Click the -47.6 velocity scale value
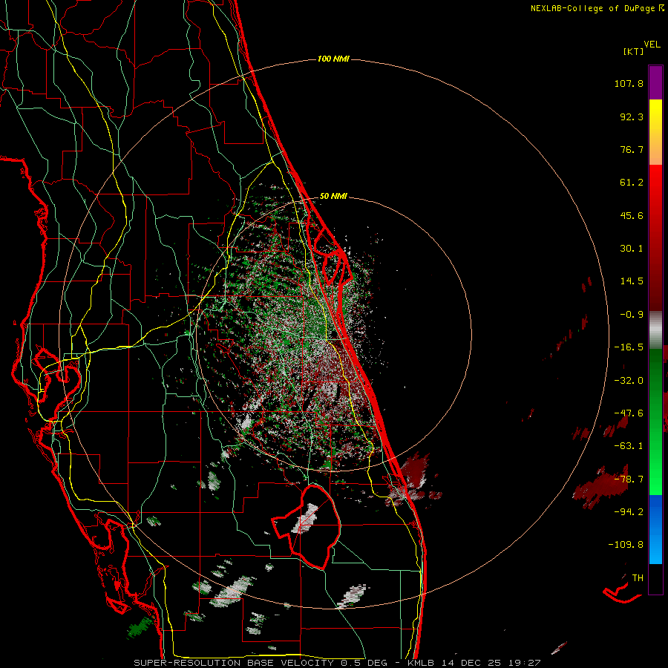This screenshot has height=668, width=668. coord(629,413)
